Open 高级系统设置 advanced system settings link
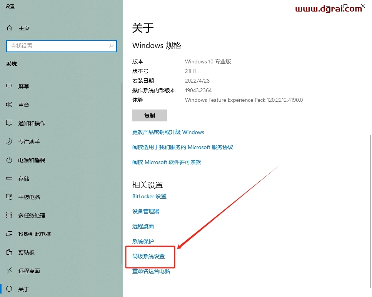The height and width of the screenshot is (297, 372). (148, 256)
